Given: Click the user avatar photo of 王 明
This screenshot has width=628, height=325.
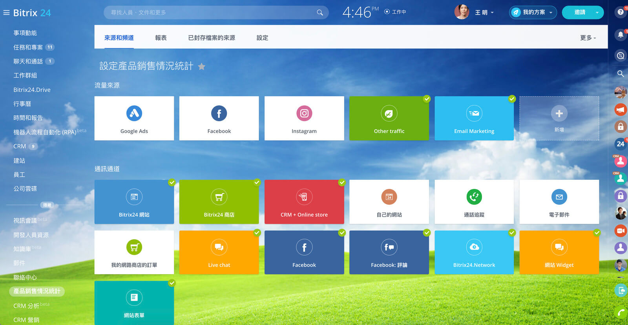Looking at the screenshot, I should 462,12.
